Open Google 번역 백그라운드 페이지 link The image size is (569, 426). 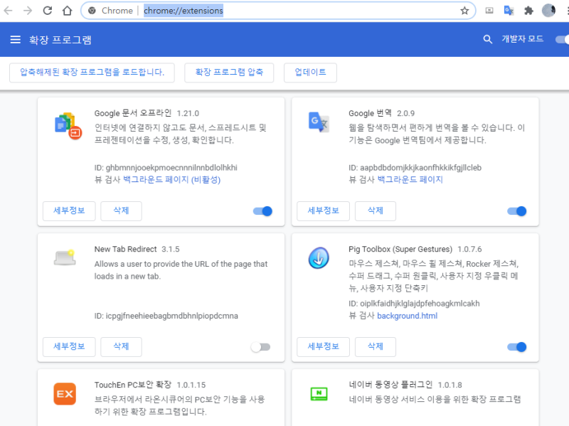coord(410,180)
